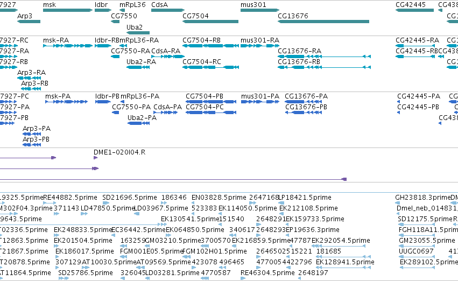The height and width of the screenshot is (281, 458).
Task: Open EST RE46304.5prime
Action: tap(267, 273)
